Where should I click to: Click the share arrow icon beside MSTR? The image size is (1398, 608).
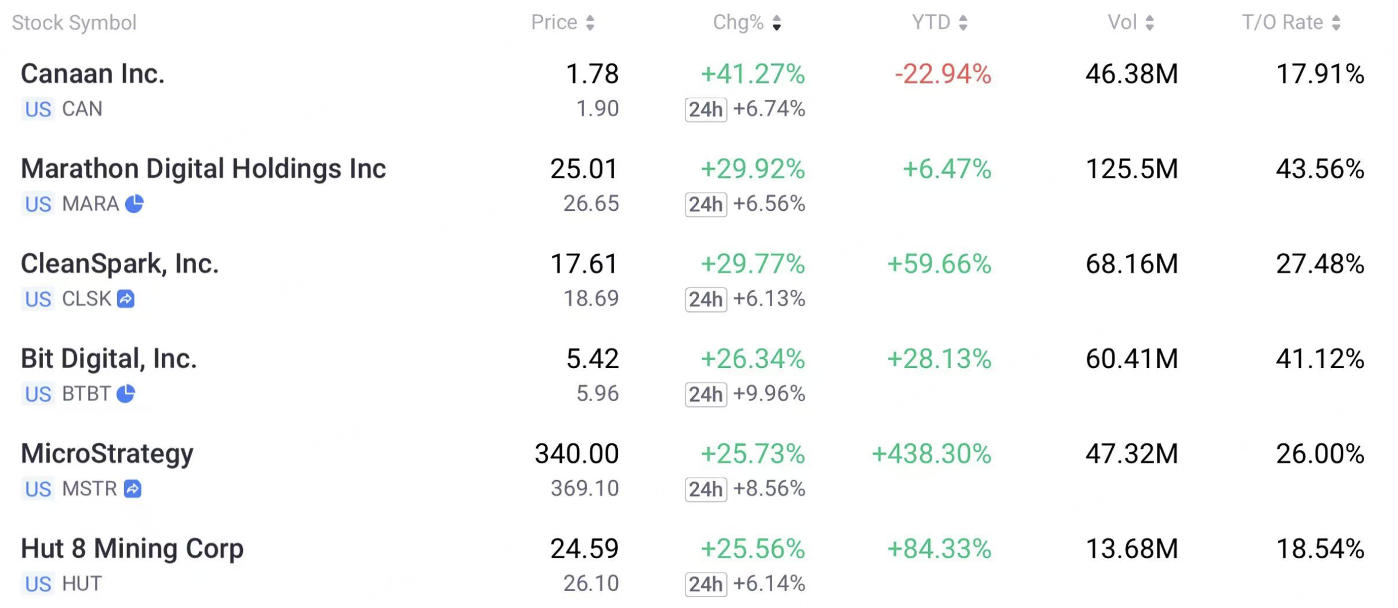pyautogui.click(x=133, y=489)
